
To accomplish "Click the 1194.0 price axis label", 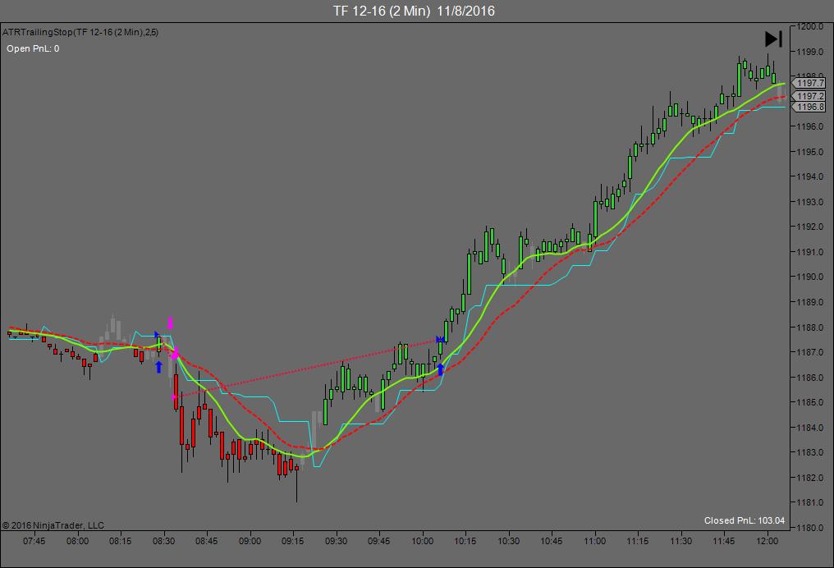I will click(810, 176).
